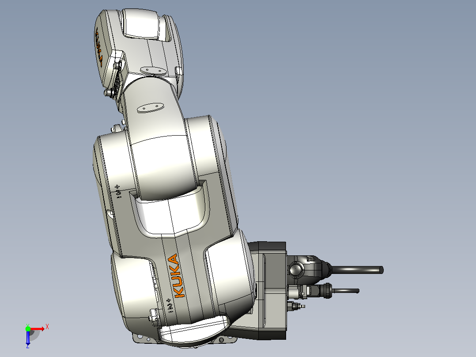Screen dimensions: 476x357
Task: Select the orange KUKA logo on the robot arm
Action: (176, 276)
